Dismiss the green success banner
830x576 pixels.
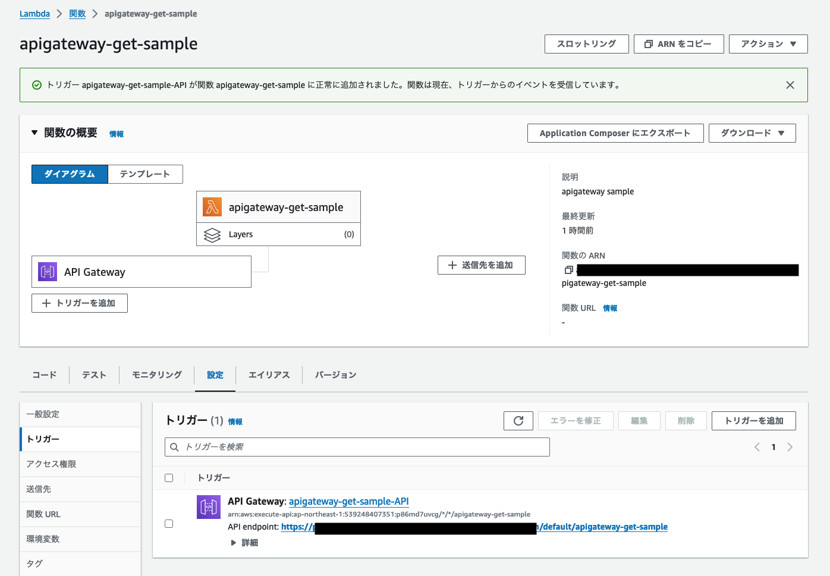(x=790, y=85)
